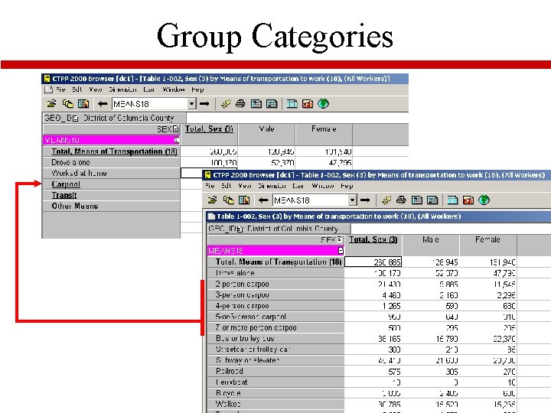Click left arrow previous-dimension button in back window
The width and height of the screenshot is (551, 413).
coord(103,103)
